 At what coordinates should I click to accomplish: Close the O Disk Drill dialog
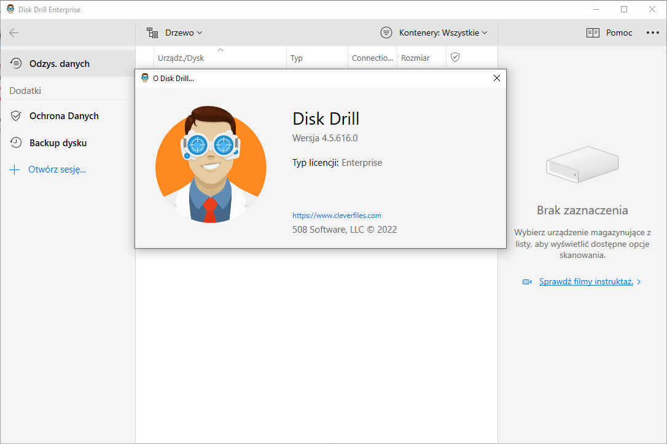coord(496,78)
